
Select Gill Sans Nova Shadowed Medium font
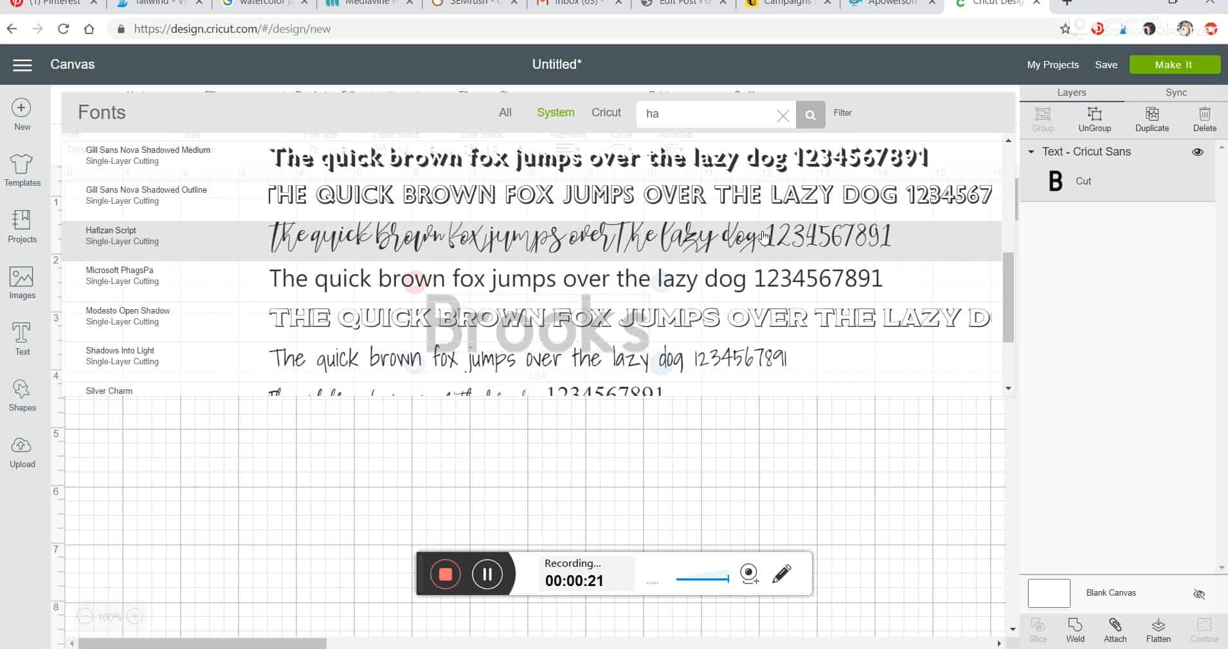coord(531,159)
